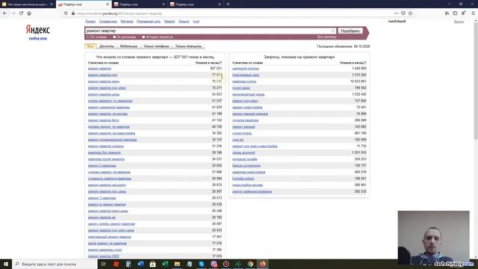The height and width of the screenshot is (269, 478).
Task: Launch Calculator from the taskbar
Action: [128, 264]
